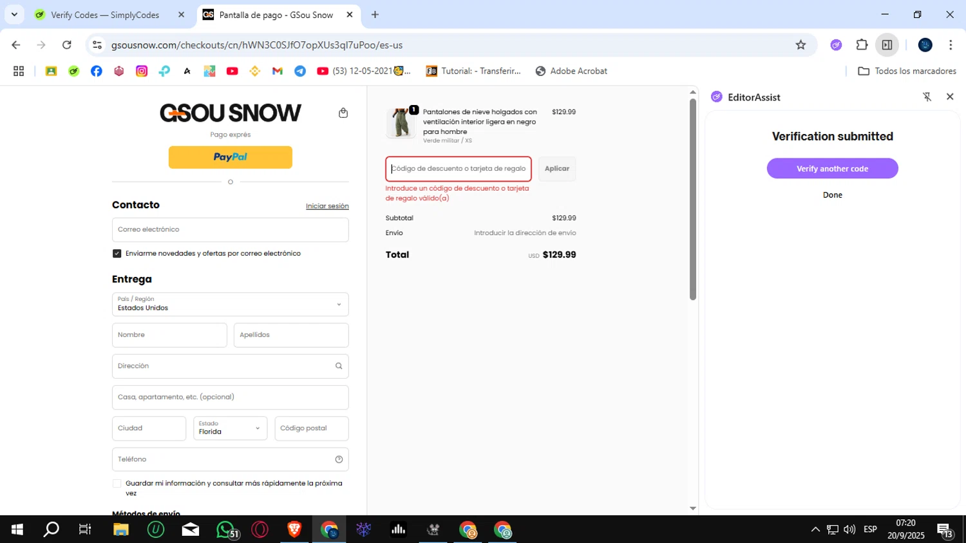
Task: Open the Adobe Acrobat bookmark
Action: click(571, 71)
